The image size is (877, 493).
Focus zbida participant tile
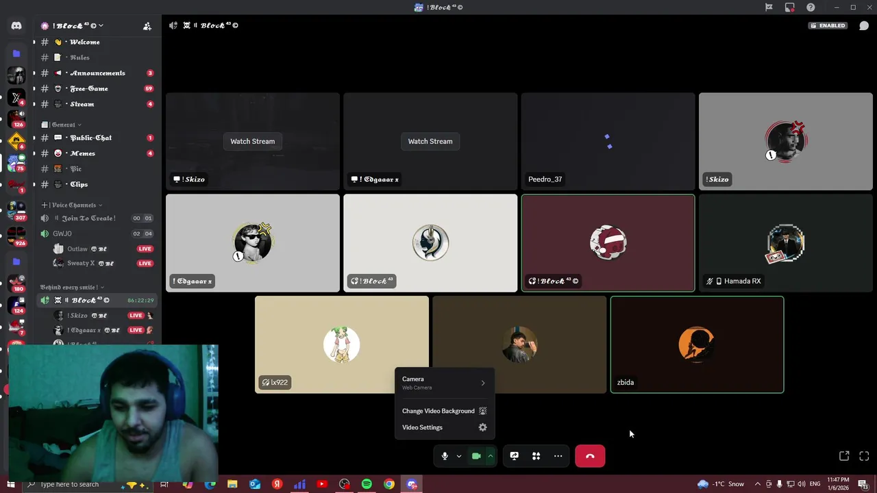click(x=697, y=344)
